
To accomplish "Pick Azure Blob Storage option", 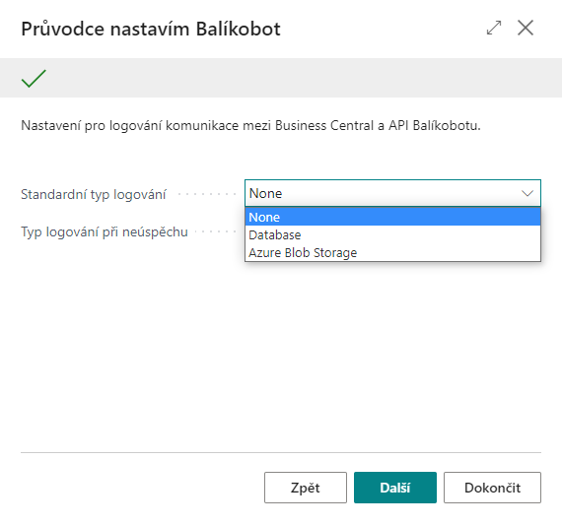I will point(392,253).
